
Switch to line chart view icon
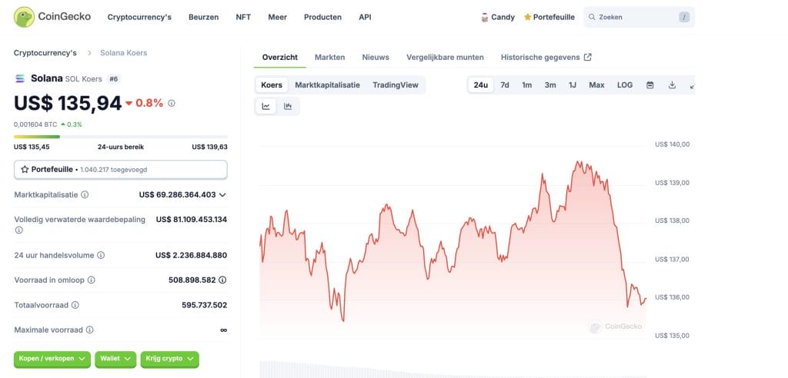click(265, 107)
